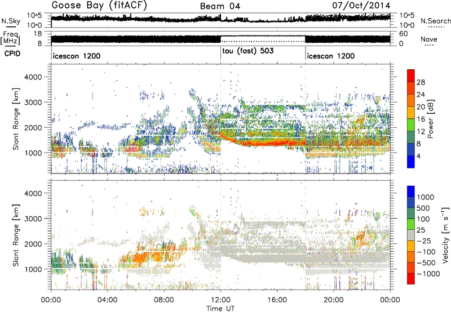This screenshot has width=451, height=312.
Task: Click the 'N.Sky' legend label
Action: [11, 21]
